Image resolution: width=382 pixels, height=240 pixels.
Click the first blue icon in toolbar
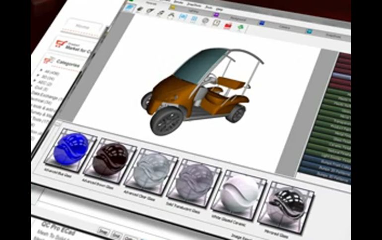pos(182,17)
